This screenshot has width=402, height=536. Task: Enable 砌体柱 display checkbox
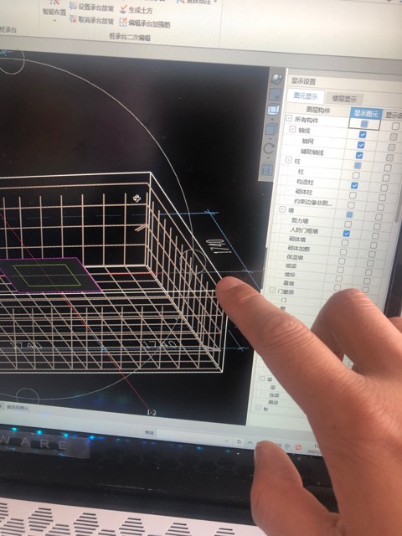click(353, 195)
